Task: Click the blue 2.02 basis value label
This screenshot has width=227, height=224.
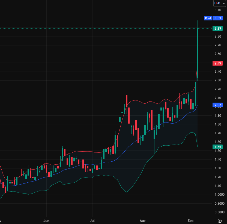Action: tap(218, 105)
